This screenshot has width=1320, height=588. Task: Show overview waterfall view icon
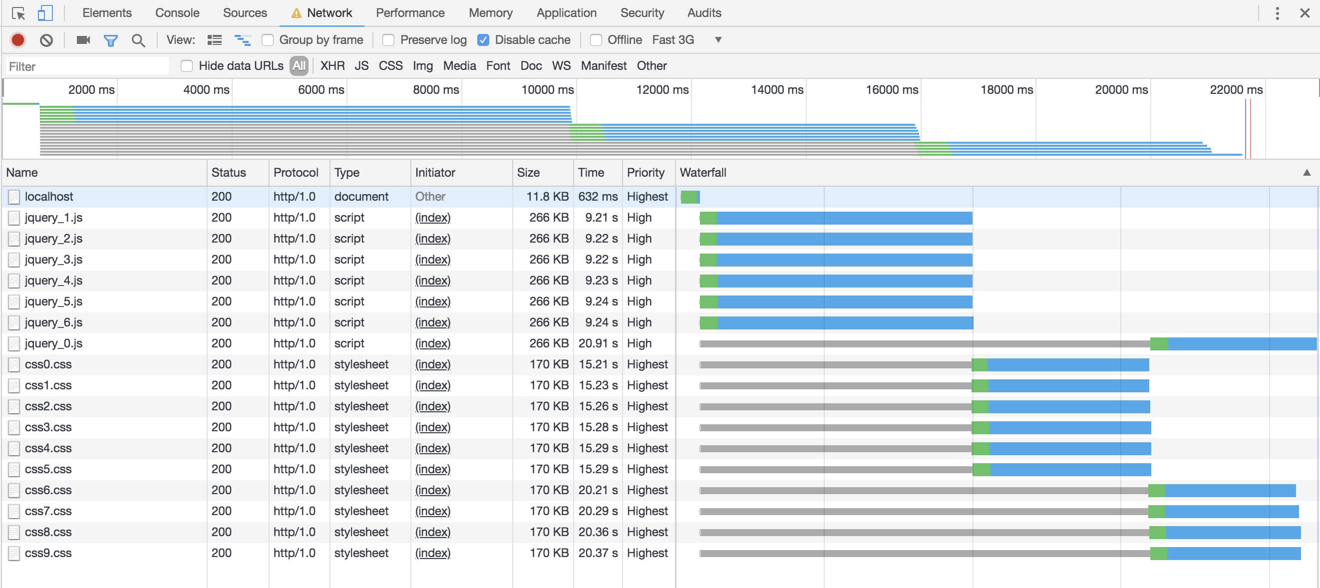tap(242, 40)
